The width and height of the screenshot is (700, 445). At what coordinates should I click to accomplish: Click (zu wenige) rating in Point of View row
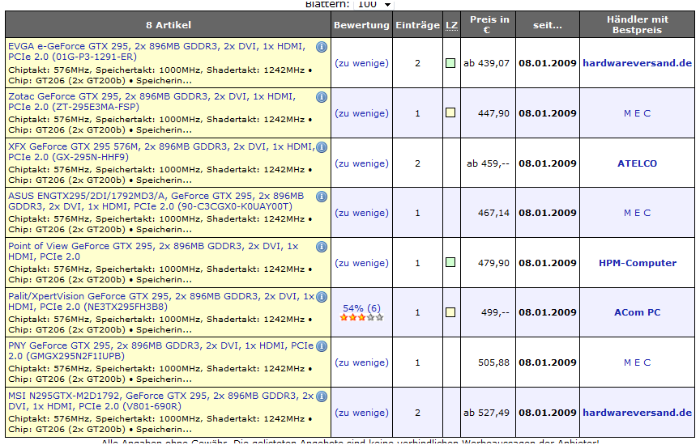pyautogui.click(x=361, y=263)
